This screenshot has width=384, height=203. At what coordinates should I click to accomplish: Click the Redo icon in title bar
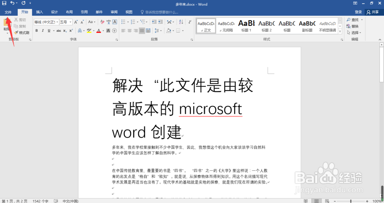tap(23, 3)
